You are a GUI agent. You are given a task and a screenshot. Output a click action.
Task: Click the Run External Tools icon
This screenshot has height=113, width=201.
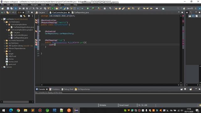pyautogui.click(x=99, y=8)
